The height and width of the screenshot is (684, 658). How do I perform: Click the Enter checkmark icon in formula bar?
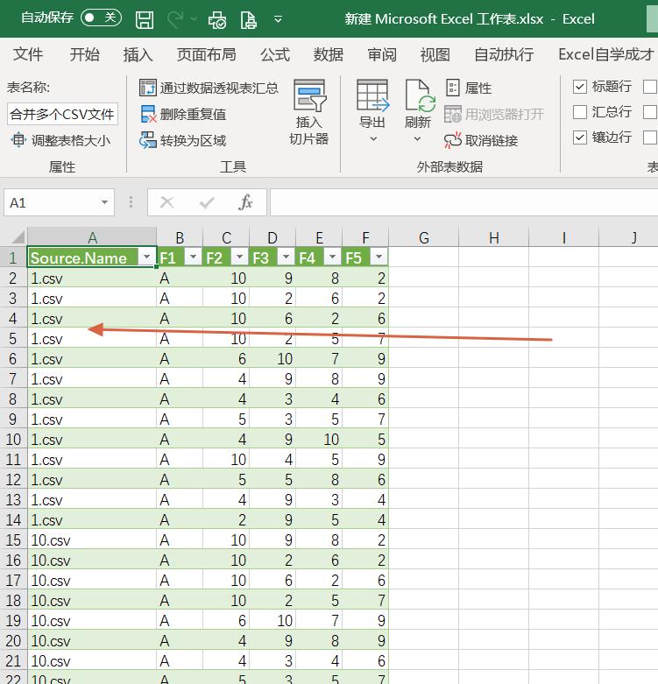coord(207,202)
